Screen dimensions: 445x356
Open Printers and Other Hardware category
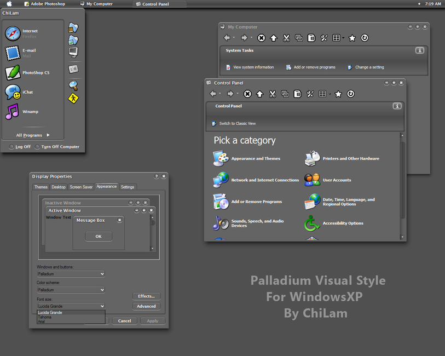(x=342, y=158)
